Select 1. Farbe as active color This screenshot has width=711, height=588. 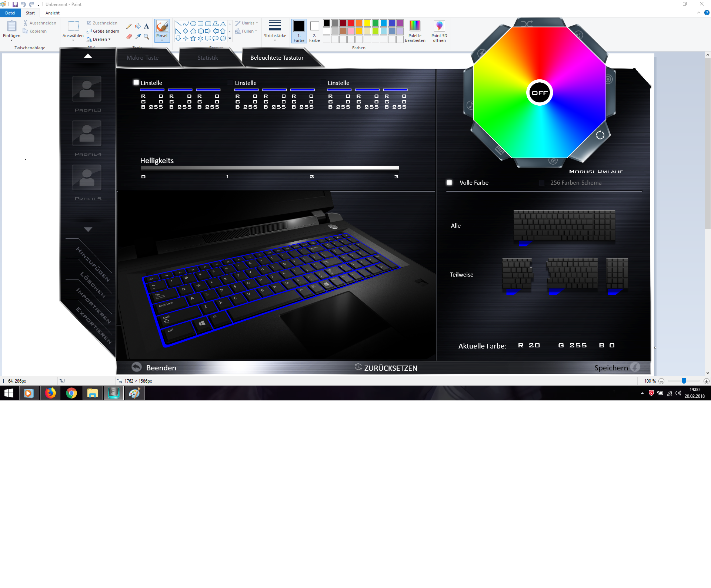click(299, 31)
